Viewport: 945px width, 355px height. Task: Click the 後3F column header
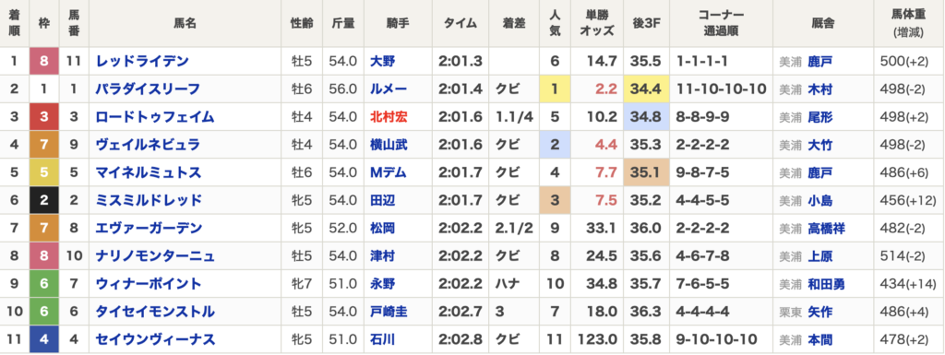(x=647, y=24)
